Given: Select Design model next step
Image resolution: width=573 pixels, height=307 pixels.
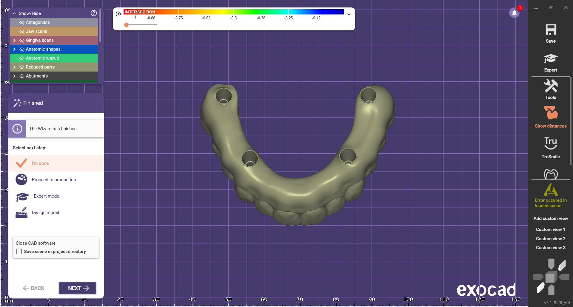Looking at the screenshot, I should [56, 212].
